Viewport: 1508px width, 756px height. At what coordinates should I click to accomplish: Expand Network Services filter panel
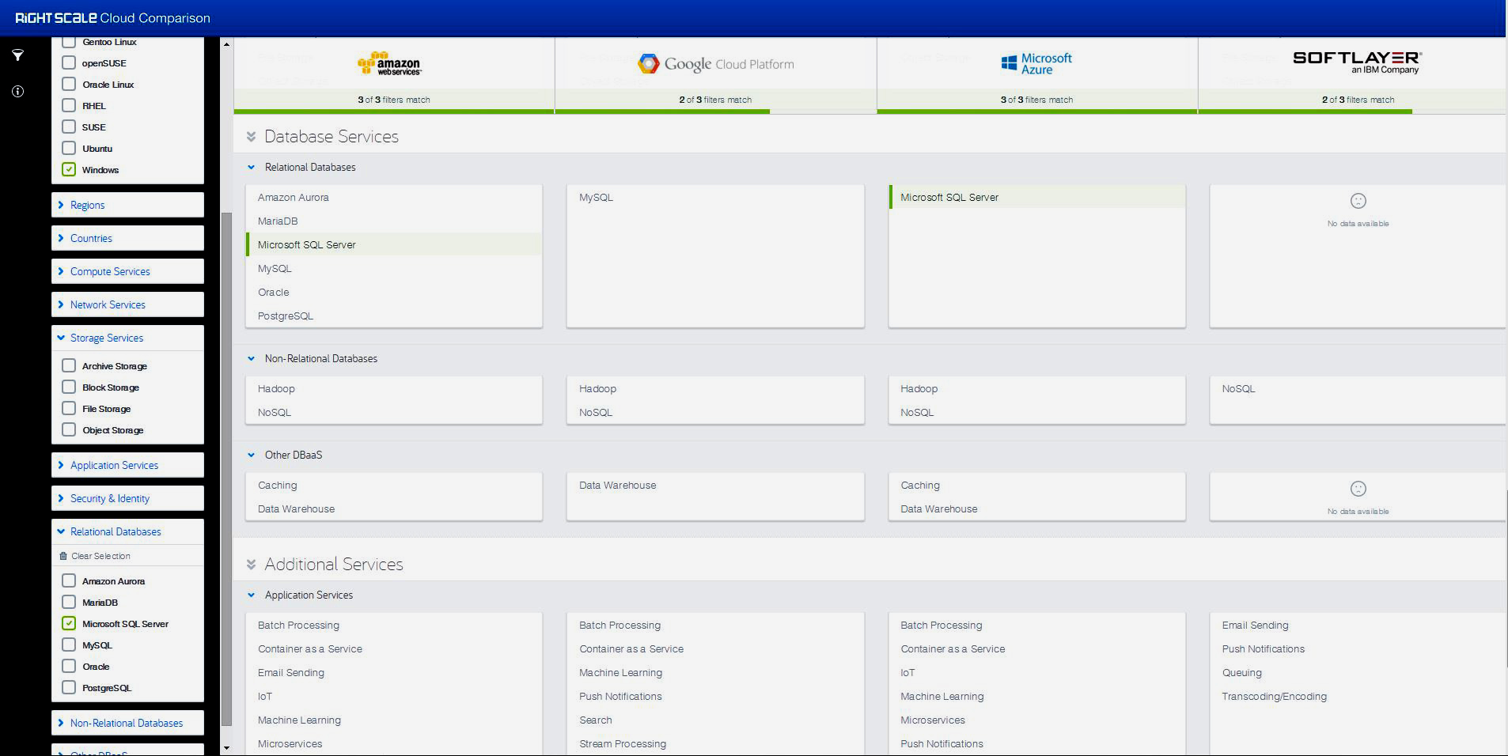127,304
